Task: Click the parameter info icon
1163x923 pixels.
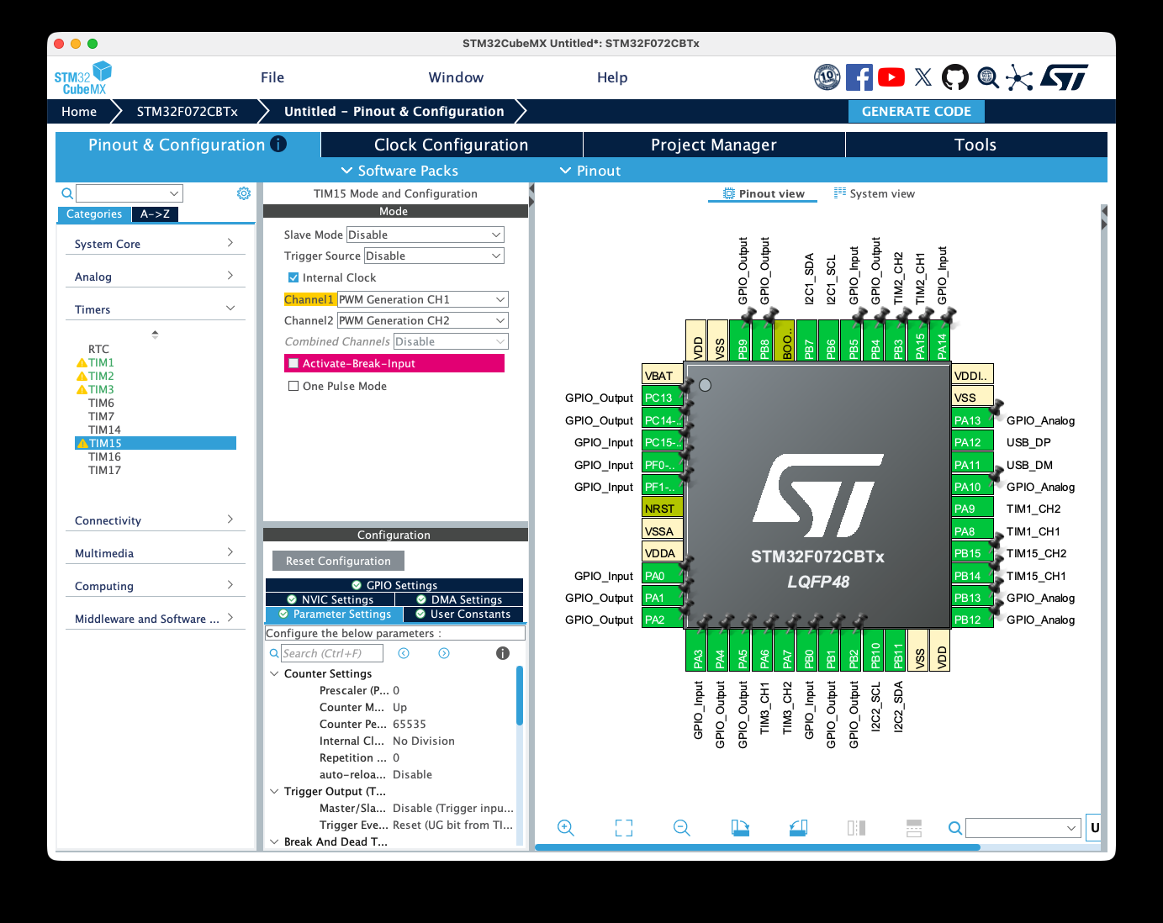Action: click(x=503, y=653)
